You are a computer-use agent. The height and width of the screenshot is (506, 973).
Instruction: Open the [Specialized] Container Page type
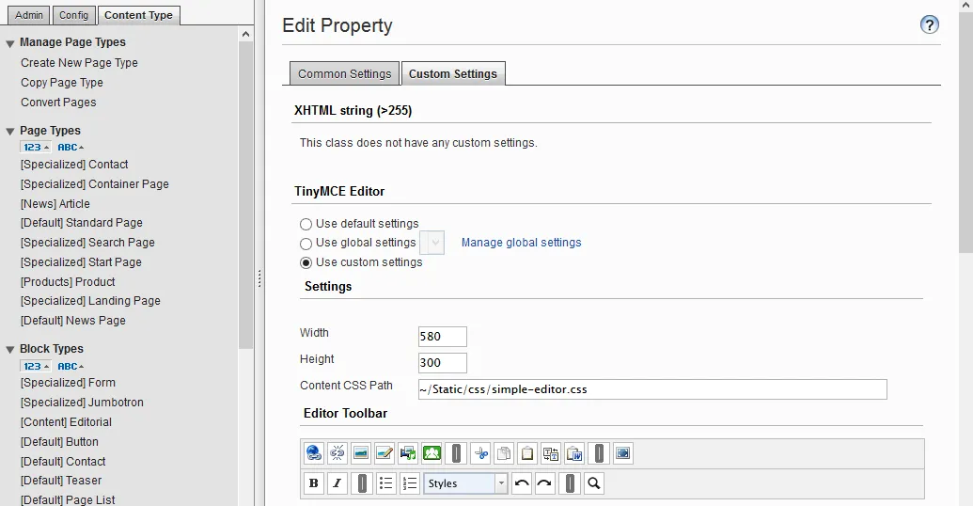[x=94, y=184]
